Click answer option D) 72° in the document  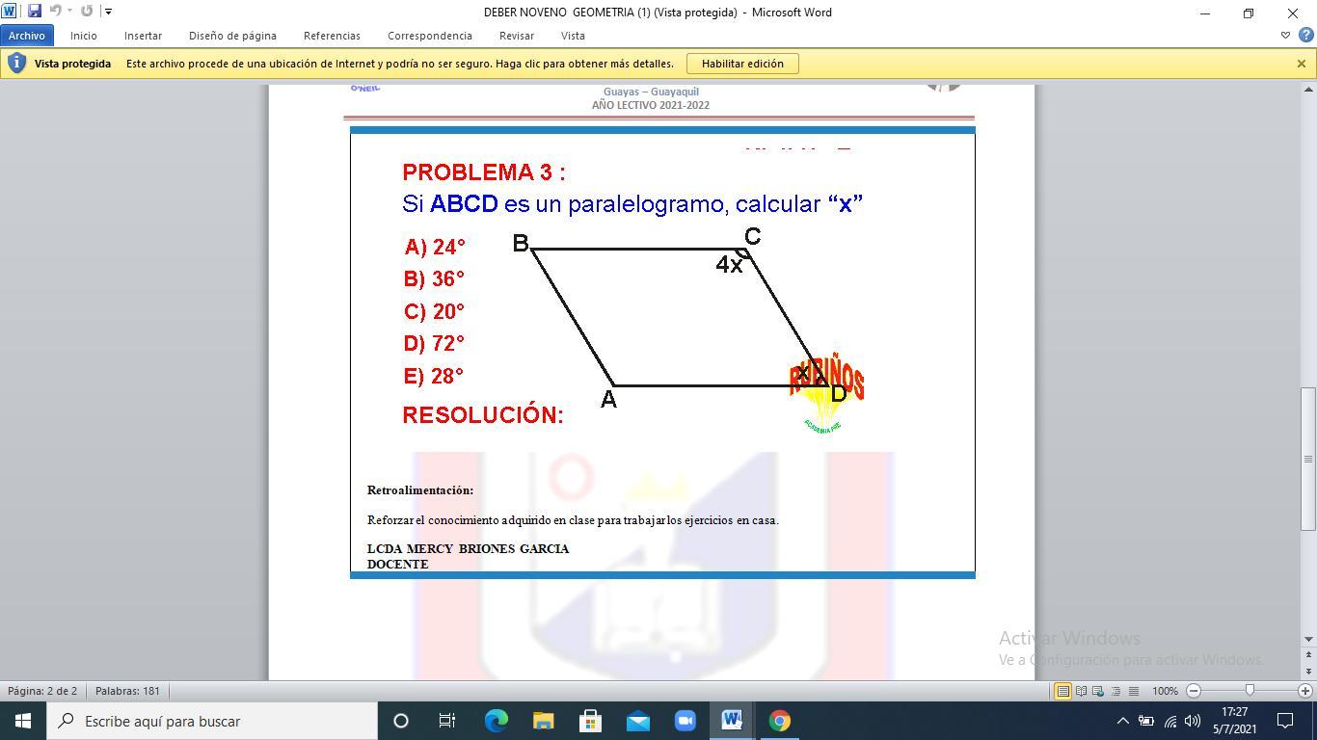coord(434,344)
